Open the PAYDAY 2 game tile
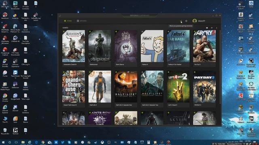This screenshot has height=145, width=259. coord(204,89)
